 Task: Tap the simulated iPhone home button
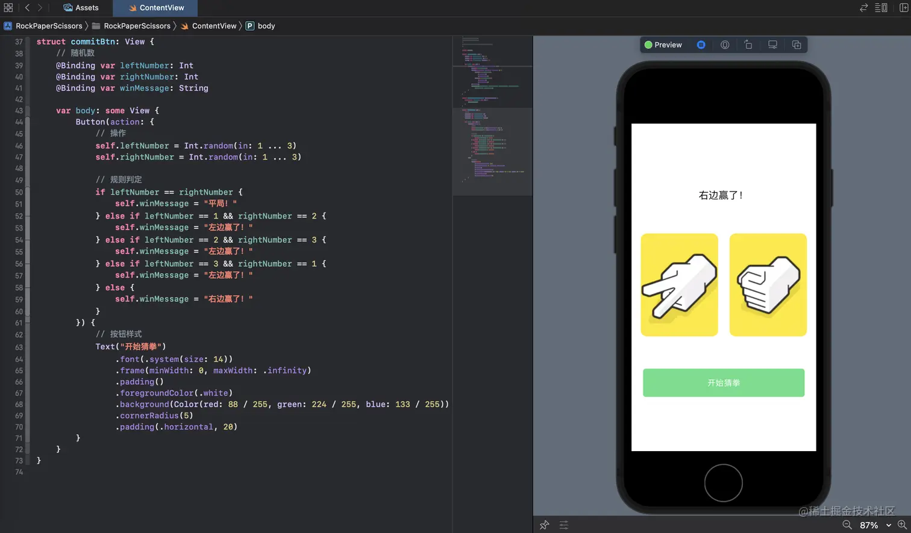pyautogui.click(x=724, y=482)
